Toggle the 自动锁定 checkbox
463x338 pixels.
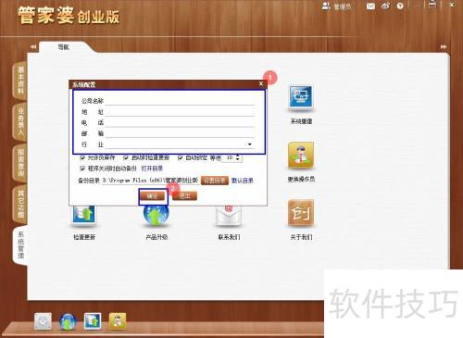[181, 157]
